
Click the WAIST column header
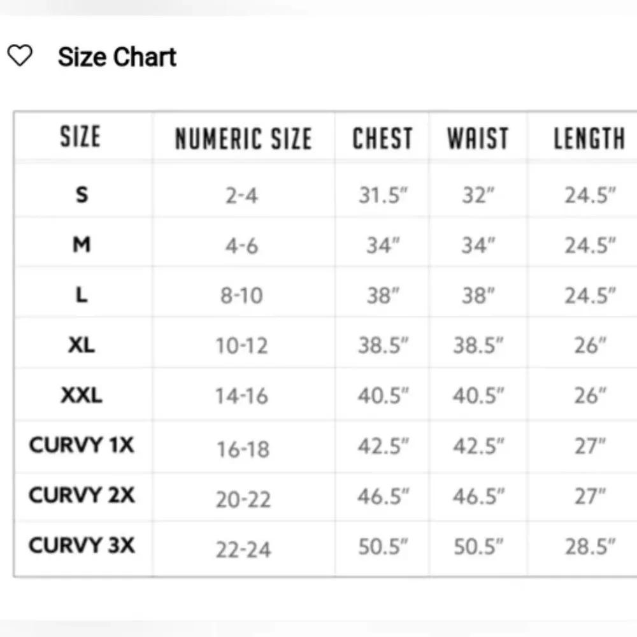point(478,139)
